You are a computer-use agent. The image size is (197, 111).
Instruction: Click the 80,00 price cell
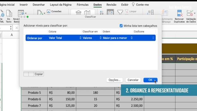(62, 92)
